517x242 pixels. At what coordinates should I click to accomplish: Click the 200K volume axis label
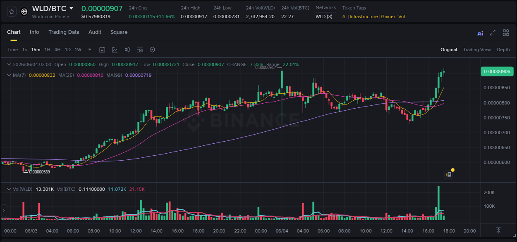(x=489, y=193)
